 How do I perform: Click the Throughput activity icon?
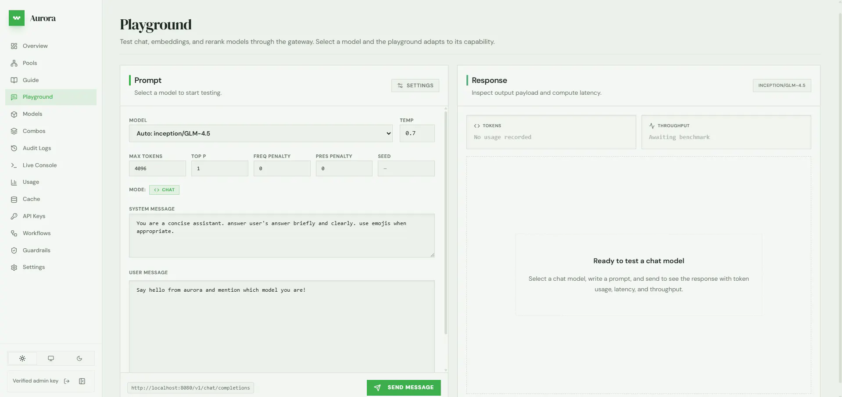(652, 126)
